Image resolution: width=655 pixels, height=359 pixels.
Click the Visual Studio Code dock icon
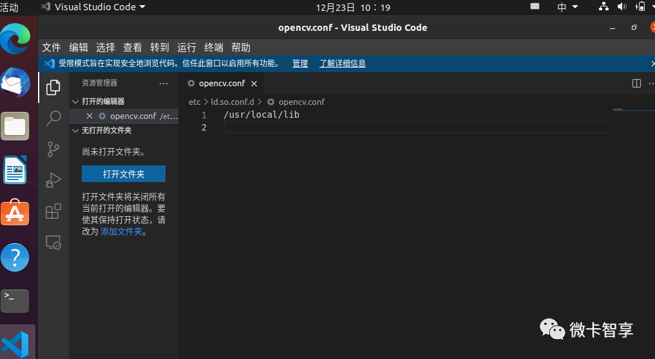coord(15,345)
